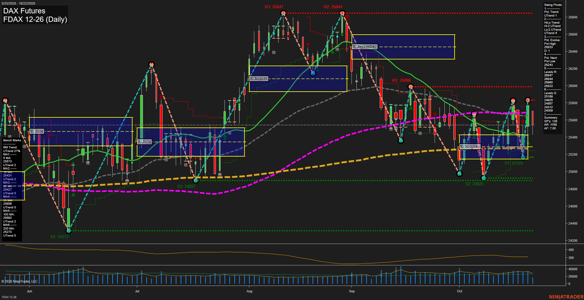Click the R3: 26847 resistance label
Image resolution: width=584 pixels, height=300 pixels.
point(274,7)
